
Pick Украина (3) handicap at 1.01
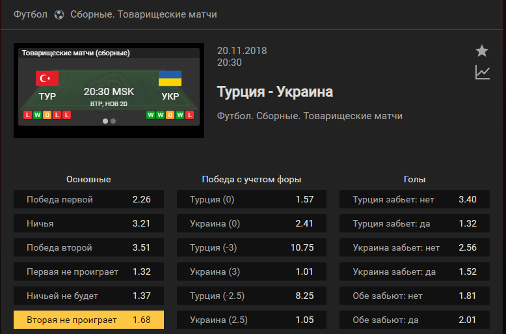click(252, 271)
